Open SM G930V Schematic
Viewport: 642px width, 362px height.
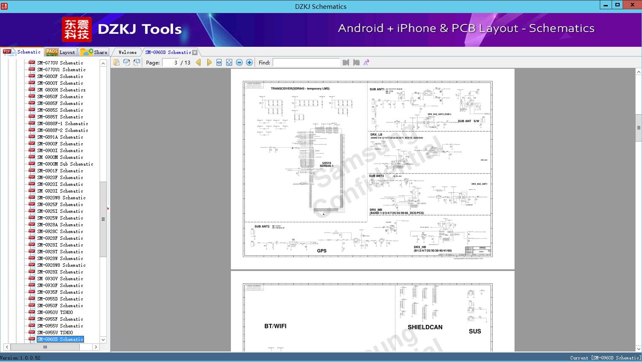(60, 279)
